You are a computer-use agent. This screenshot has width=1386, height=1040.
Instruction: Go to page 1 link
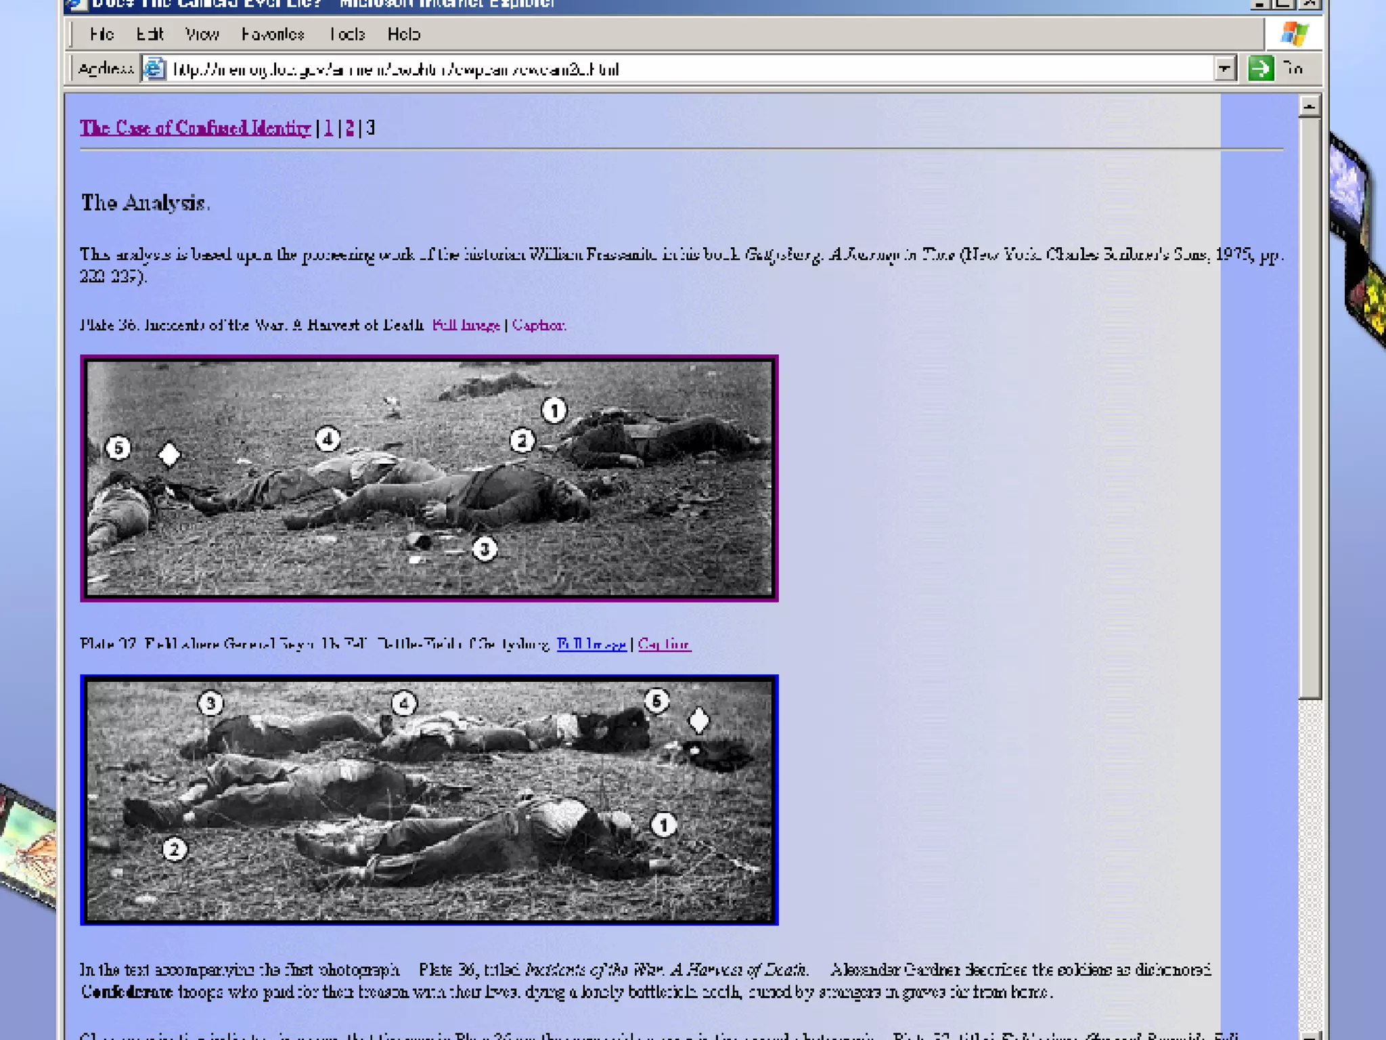328,128
